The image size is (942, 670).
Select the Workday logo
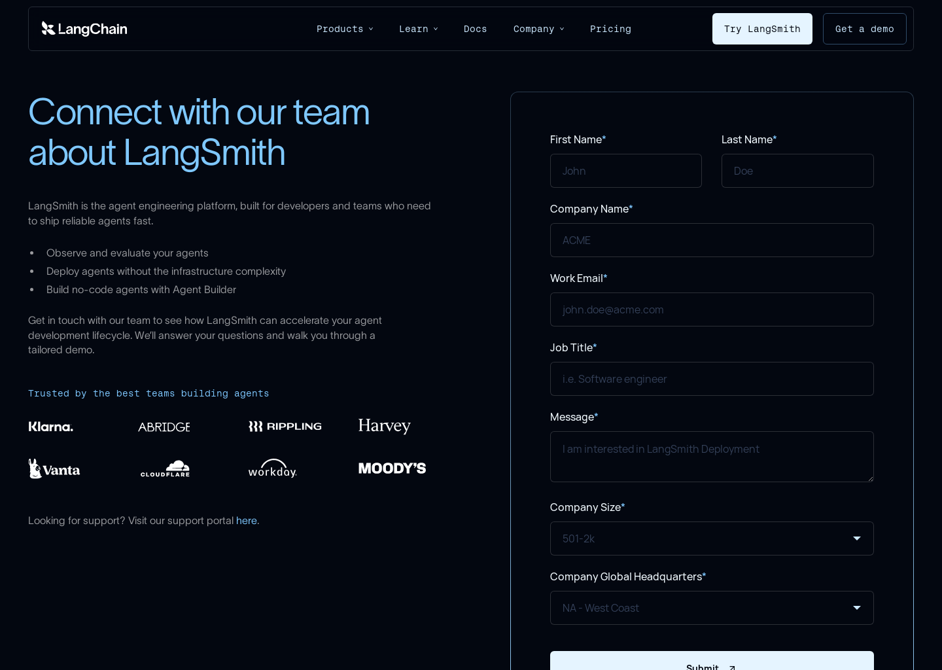272,468
